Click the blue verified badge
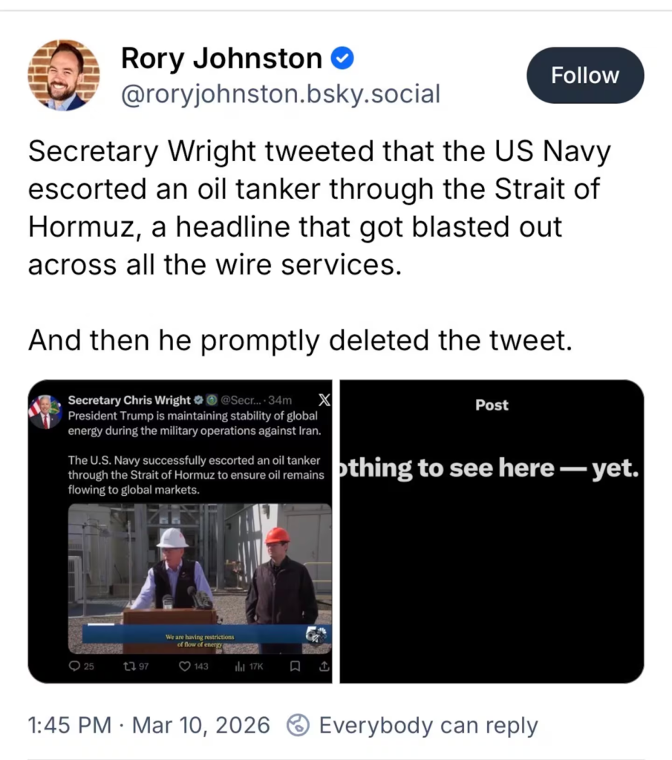 (x=342, y=58)
